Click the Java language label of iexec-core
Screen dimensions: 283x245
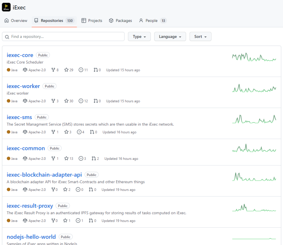pos(12,70)
